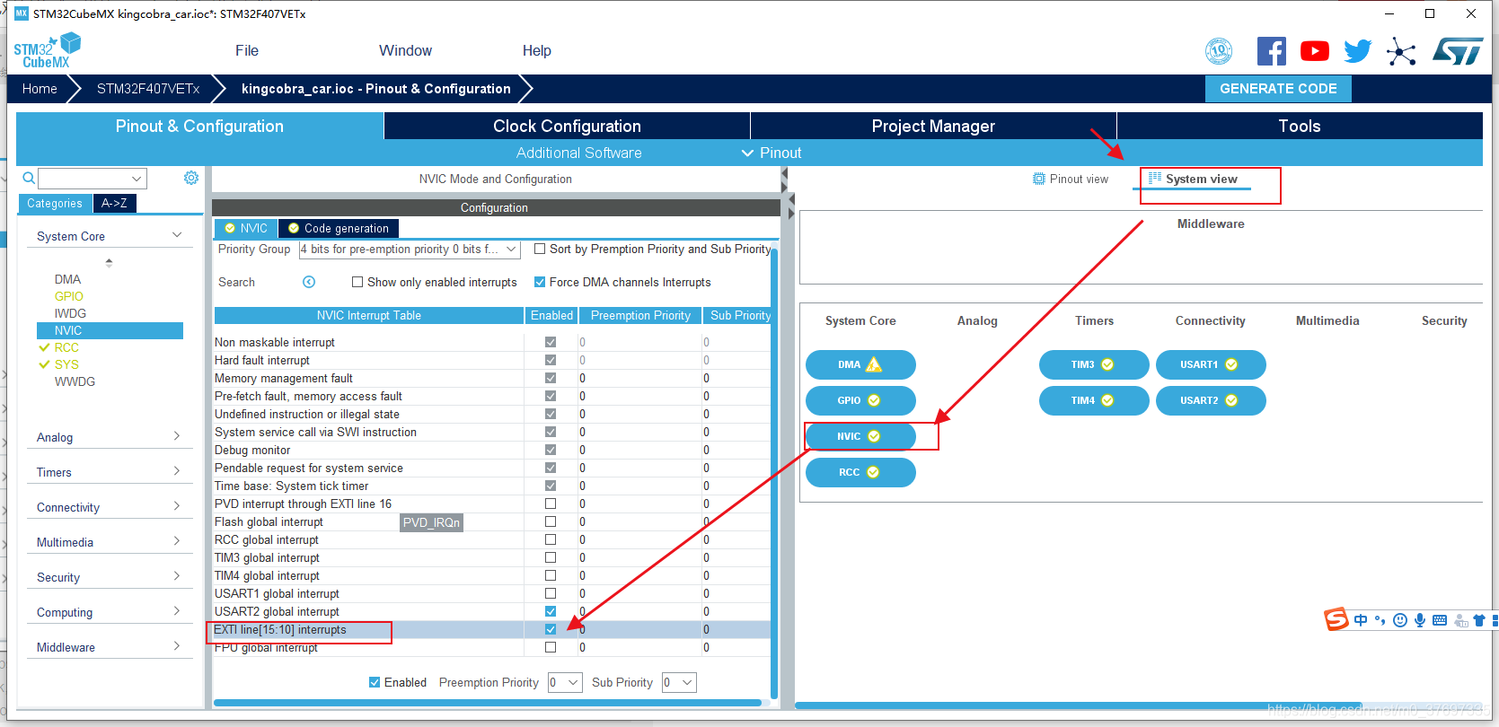This screenshot has width=1499, height=727.
Task: Toggle Sort by Premption Priority checkbox
Action: tap(540, 249)
